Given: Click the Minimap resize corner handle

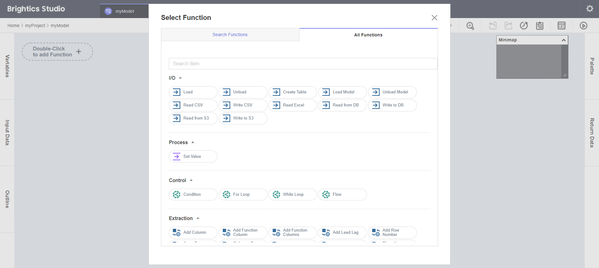Looking at the screenshot, I should [564, 75].
